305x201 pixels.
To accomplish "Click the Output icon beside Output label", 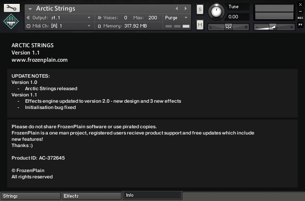I will click(x=28, y=18).
